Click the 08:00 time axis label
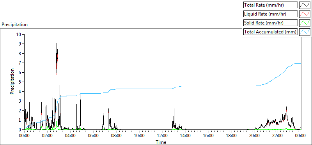312x145 pixels. pos(117,136)
